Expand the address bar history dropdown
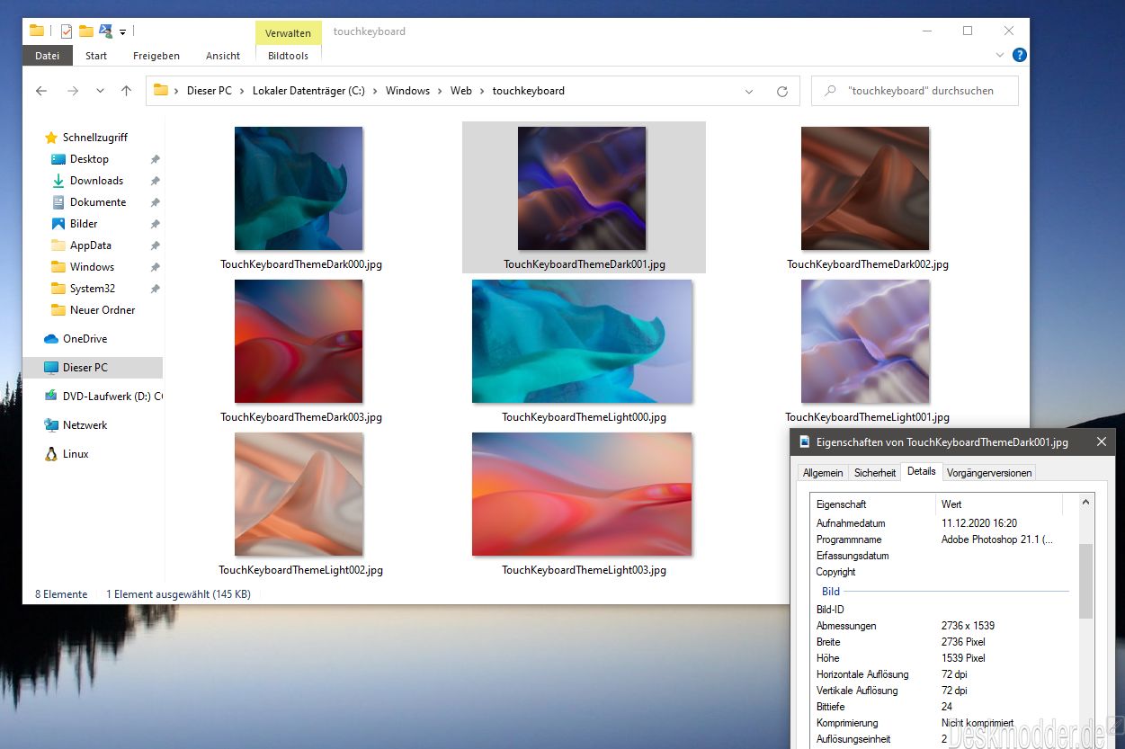This screenshot has height=749, width=1125. pos(749,91)
